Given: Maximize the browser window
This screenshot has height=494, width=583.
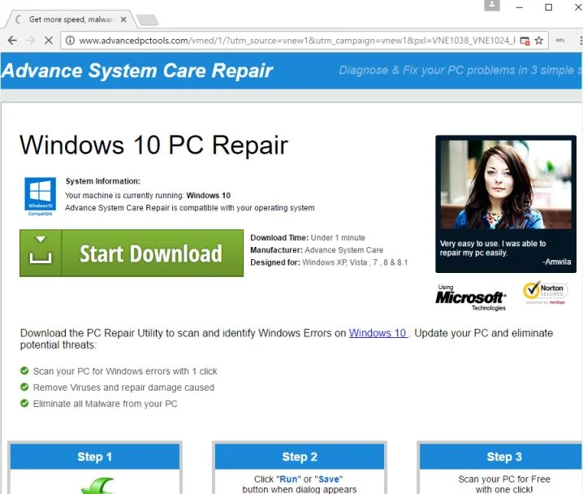Looking at the screenshot, I should [x=548, y=7].
